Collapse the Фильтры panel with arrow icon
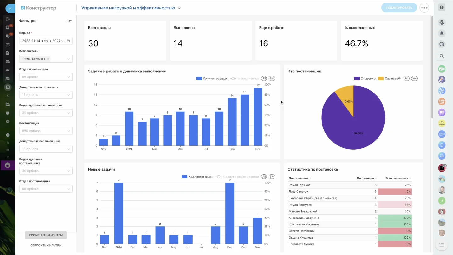Image resolution: width=453 pixels, height=255 pixels. (70, 21)
